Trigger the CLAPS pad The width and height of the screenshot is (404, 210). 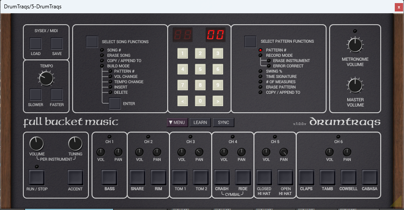[x=306, y=177]
